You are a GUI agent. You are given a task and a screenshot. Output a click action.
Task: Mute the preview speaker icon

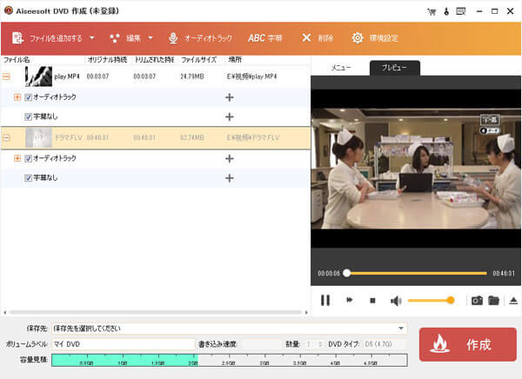[x=396, y=301]
